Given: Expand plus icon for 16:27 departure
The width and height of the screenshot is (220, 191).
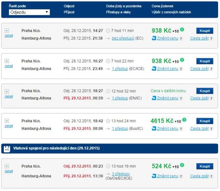Looking at the screenshot, I should (x=6, y=61).
